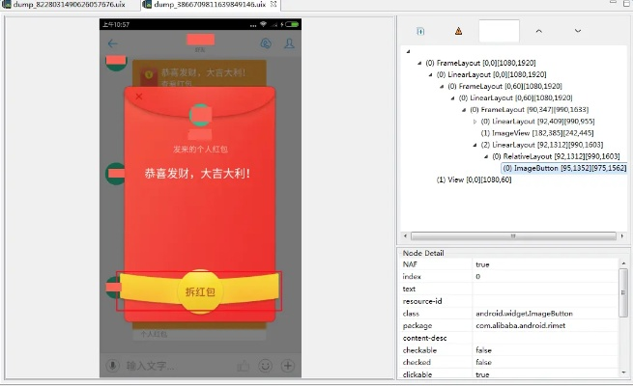Switch to dump_8228031490626057676.uix tab

(x=68, y=6)
